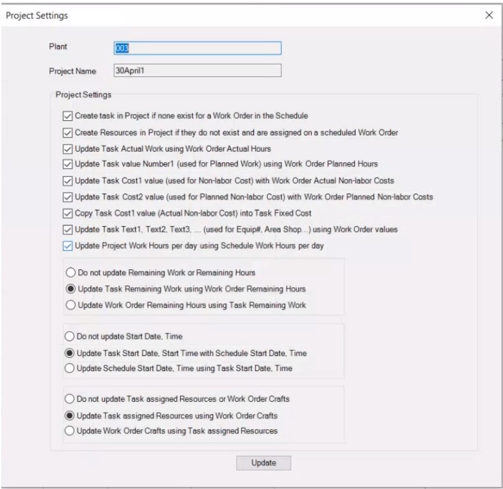
Task: Select Do not update Task assigned Resources
Action: [69, 400]
